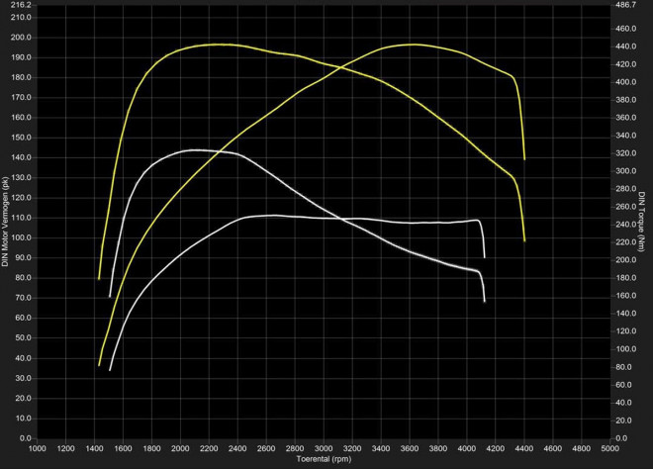Screen dimensions: 653x469
Task: Select the 'DIN Torque (Nm)' axis title
Action: click(642, 223)
